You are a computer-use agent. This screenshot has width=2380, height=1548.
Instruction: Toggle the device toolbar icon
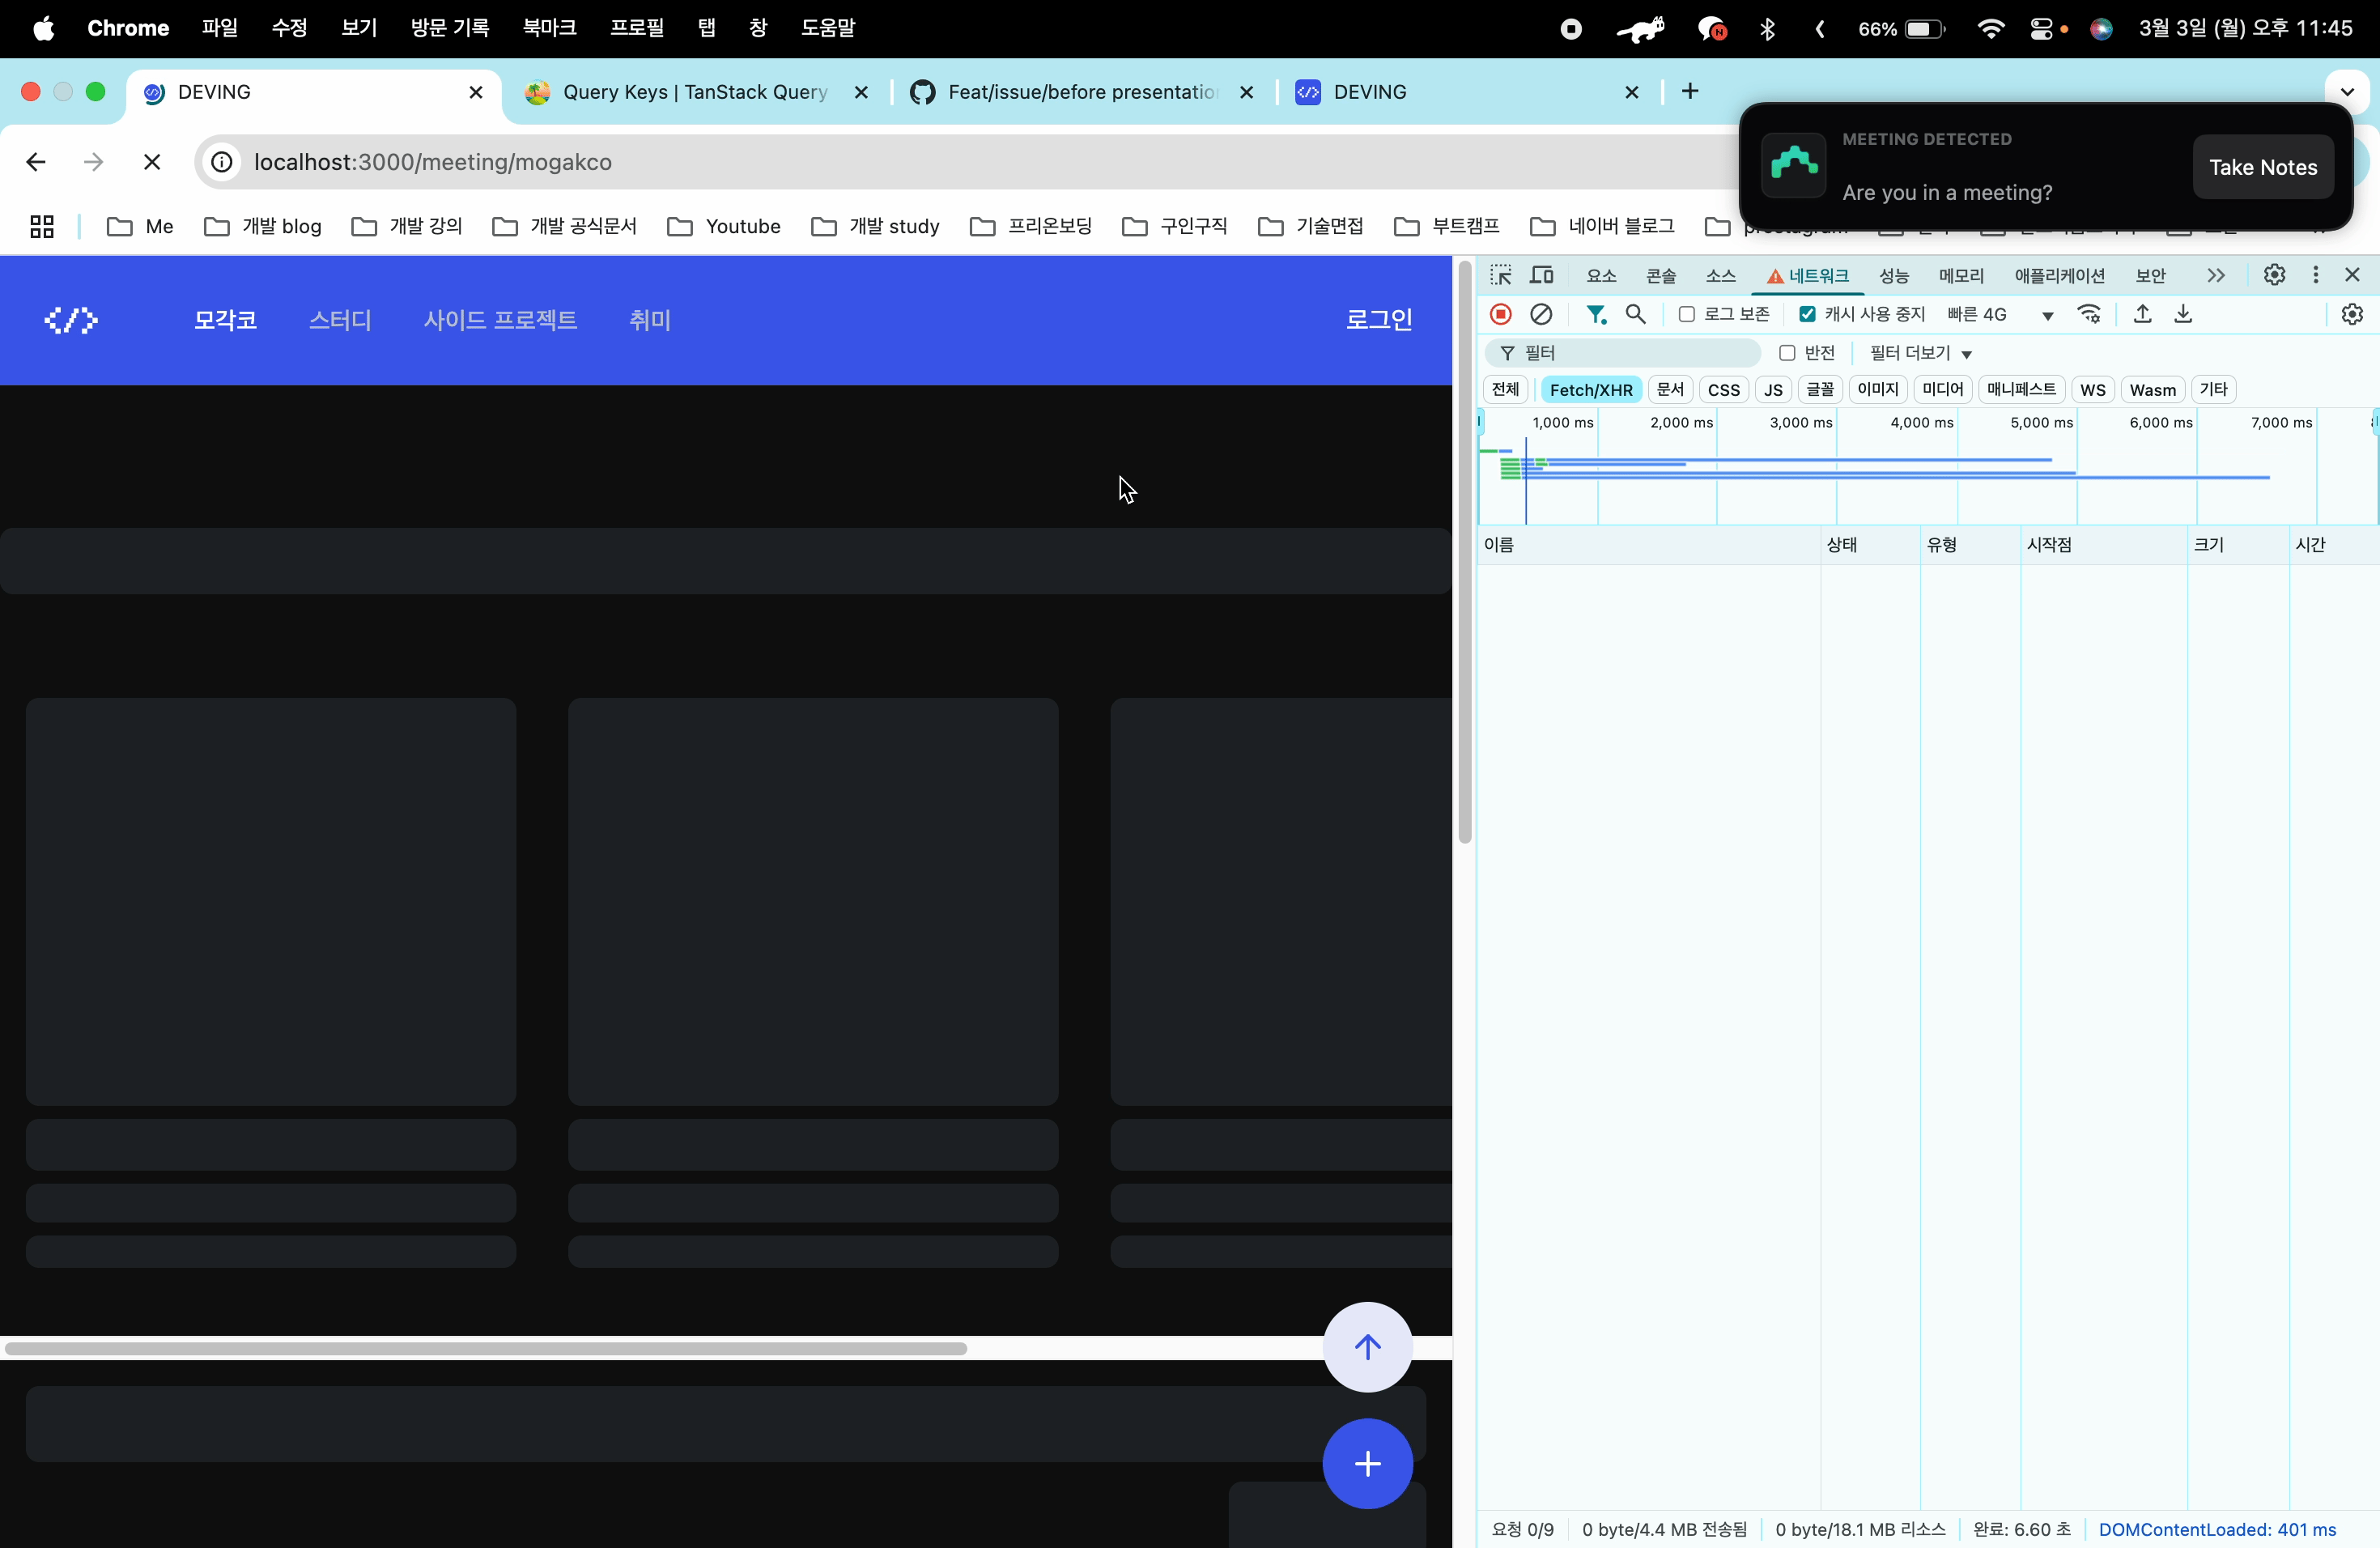click(x=1542, y=275)
